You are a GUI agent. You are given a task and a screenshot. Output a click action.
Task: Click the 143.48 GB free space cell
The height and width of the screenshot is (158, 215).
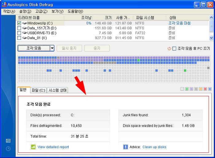coord(123,28)
